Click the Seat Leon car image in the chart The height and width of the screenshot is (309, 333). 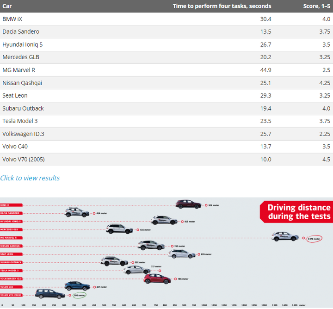[x=182, y=254]
